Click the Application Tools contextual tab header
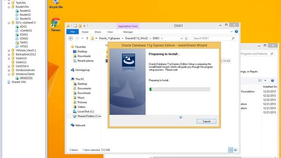281x158 pixels. 128,26
